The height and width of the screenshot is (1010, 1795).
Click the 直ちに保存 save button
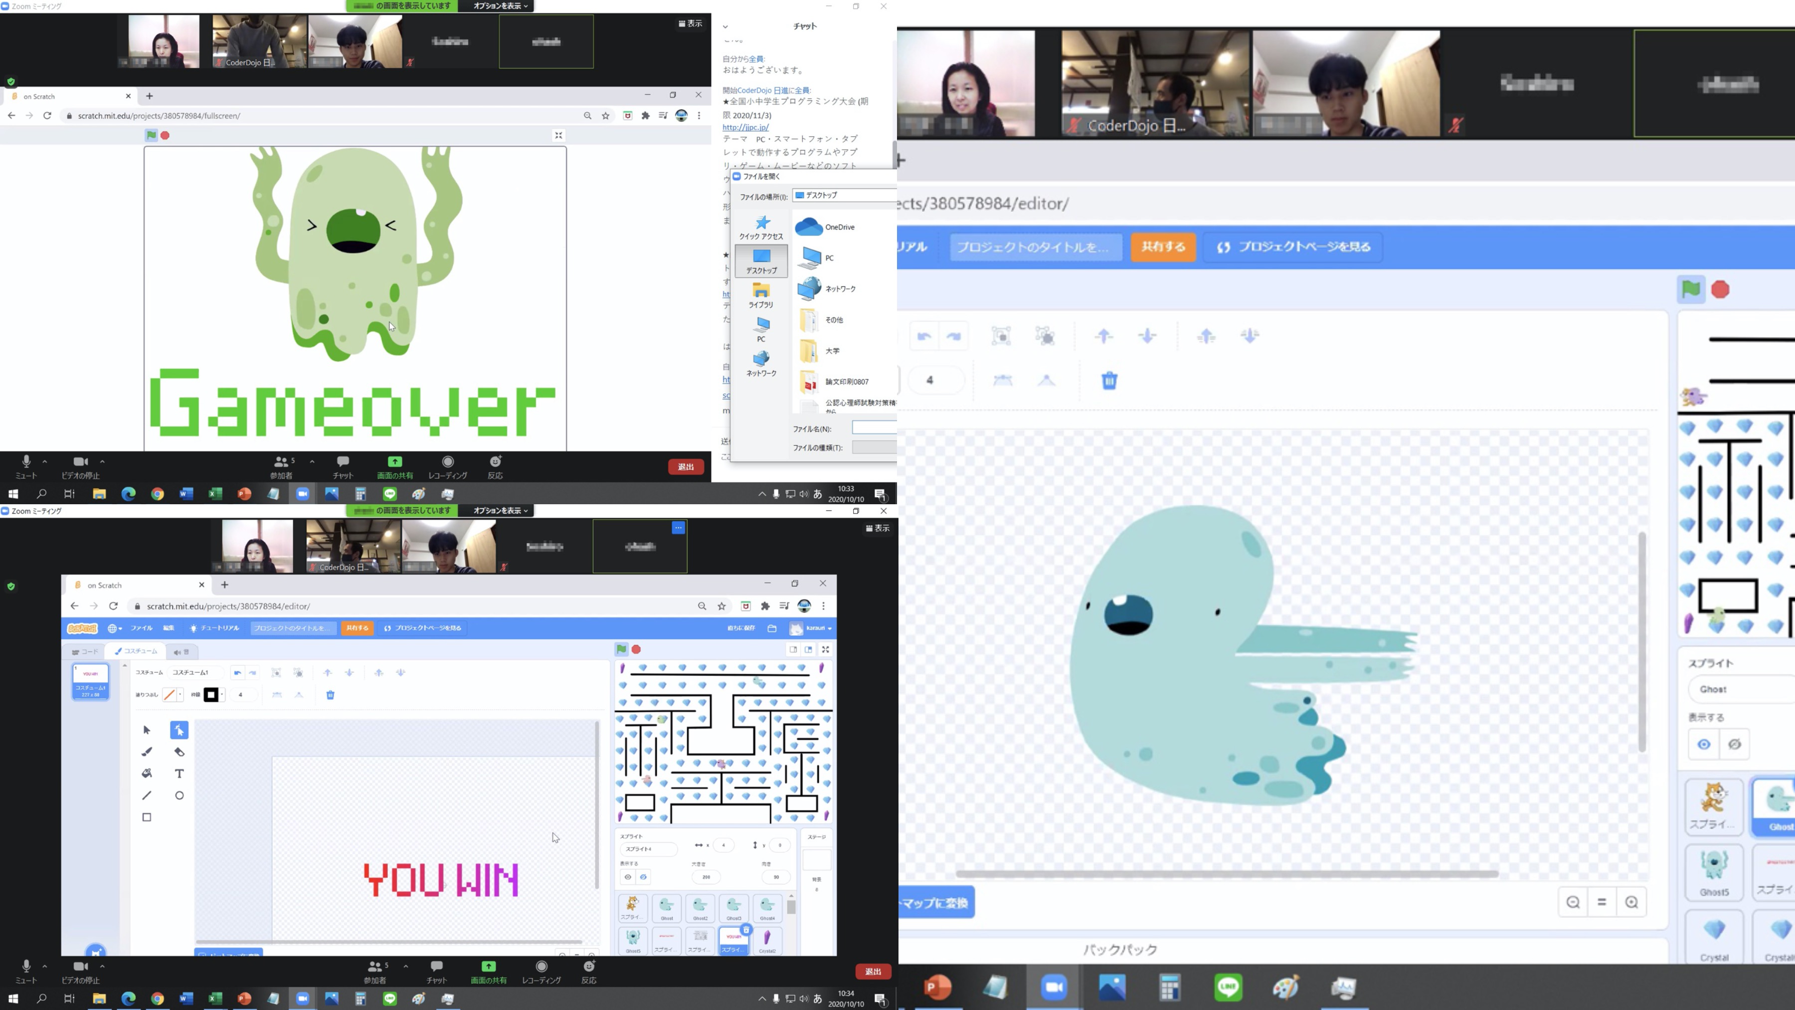[x=741, y=628]
